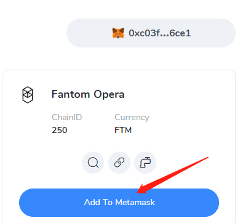
Task: Click the Fantom Opera network card
Action: pos(119,146)
